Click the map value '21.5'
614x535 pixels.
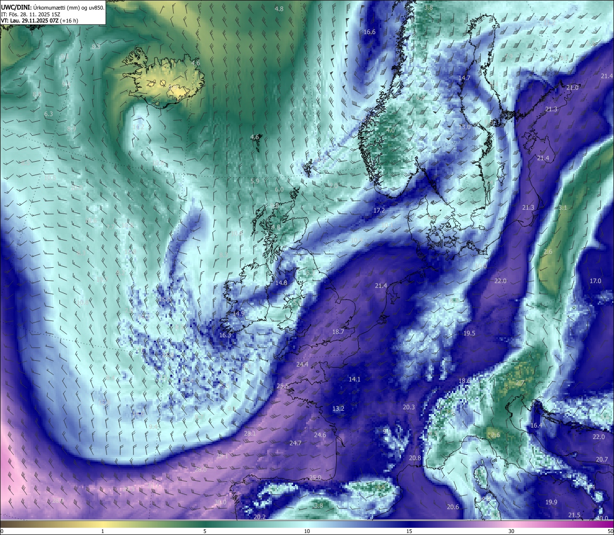pos(574,515)
